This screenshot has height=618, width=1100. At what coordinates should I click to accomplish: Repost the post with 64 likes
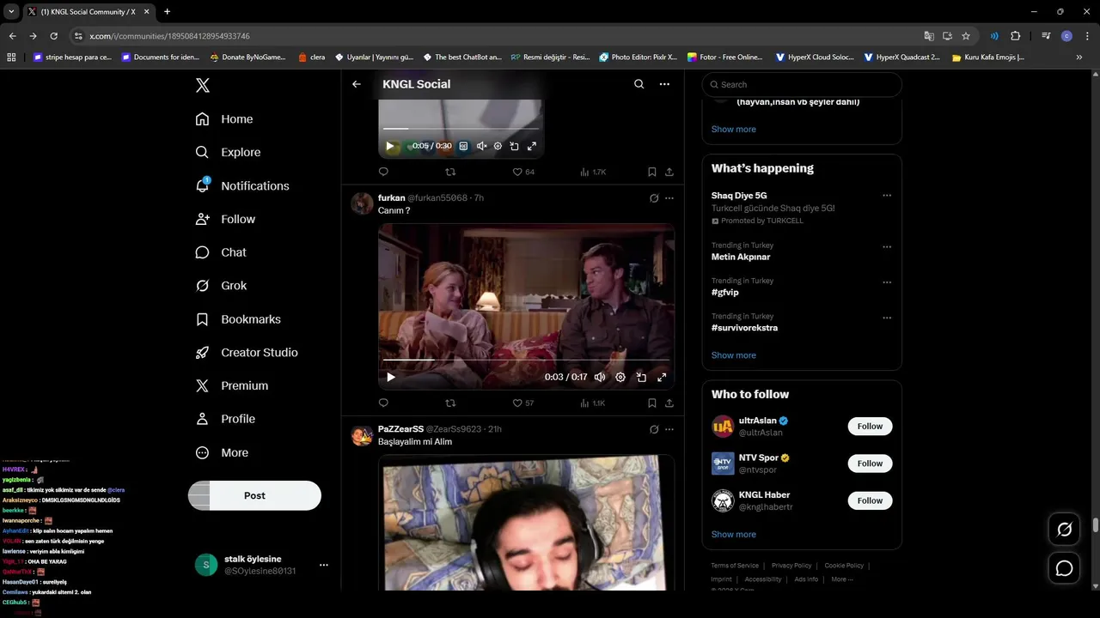pos(450,172)
